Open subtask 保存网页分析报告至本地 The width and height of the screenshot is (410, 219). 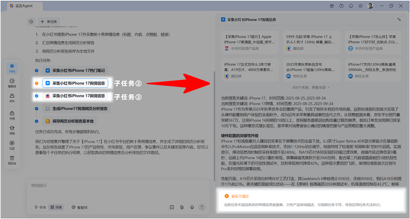(70, 121)
